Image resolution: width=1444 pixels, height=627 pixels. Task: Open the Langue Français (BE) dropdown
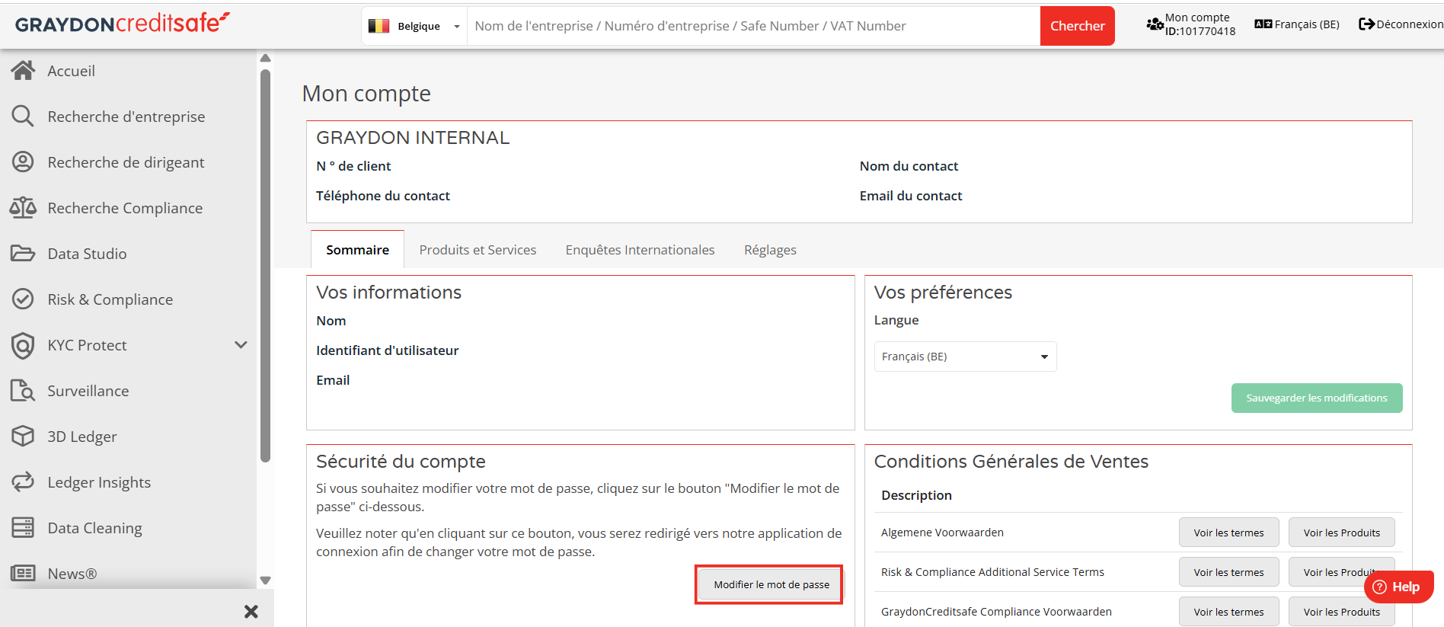pos(965,357)
